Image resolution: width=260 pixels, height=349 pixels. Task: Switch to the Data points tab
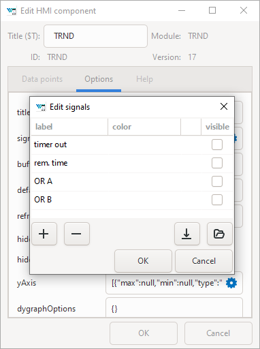point(42,79)
